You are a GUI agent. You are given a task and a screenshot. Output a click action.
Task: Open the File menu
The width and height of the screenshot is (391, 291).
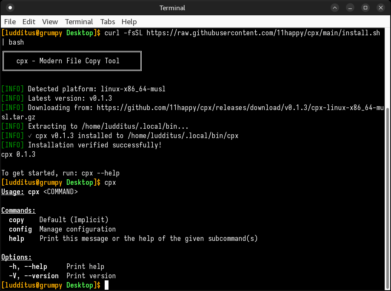pyautogui.click(x=10, y=22)
